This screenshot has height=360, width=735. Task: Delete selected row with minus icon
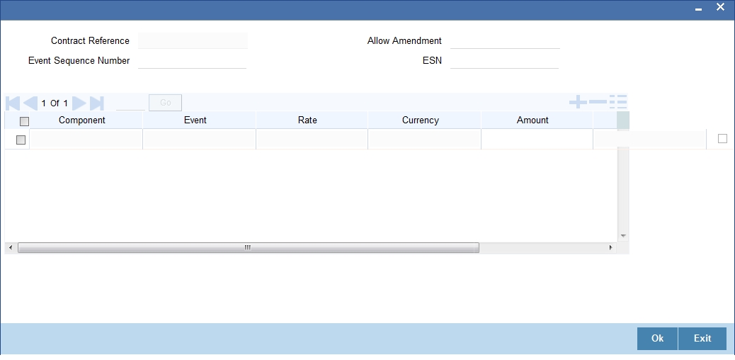(x=598, y=102)
